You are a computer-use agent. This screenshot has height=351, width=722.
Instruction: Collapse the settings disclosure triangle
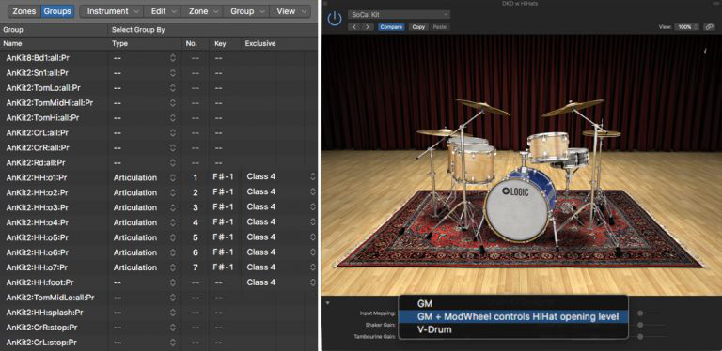tap(328, 302)
